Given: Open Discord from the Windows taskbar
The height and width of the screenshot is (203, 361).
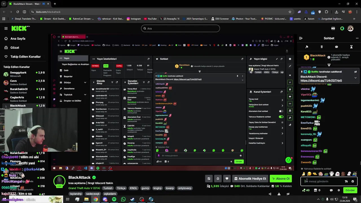Looking at the screenshot, I should click(x=105, y=199).
